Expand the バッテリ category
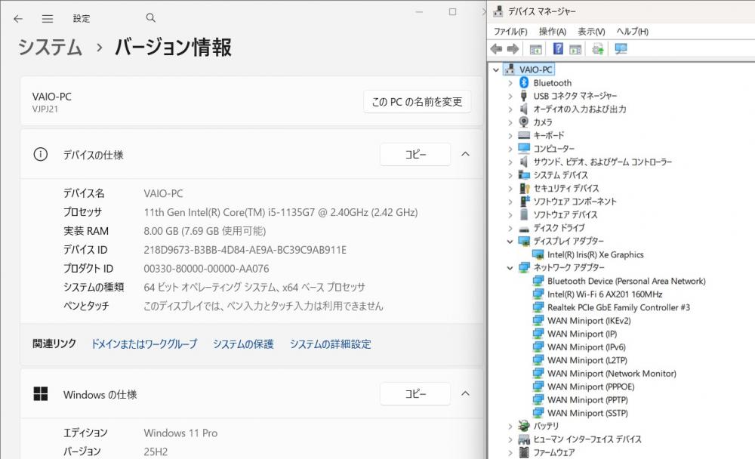Viewport: 755px width, 459px height. click(x=510, y=427)
